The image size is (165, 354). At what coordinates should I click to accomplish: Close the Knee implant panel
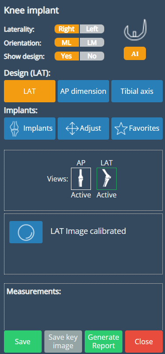(144, 342)
